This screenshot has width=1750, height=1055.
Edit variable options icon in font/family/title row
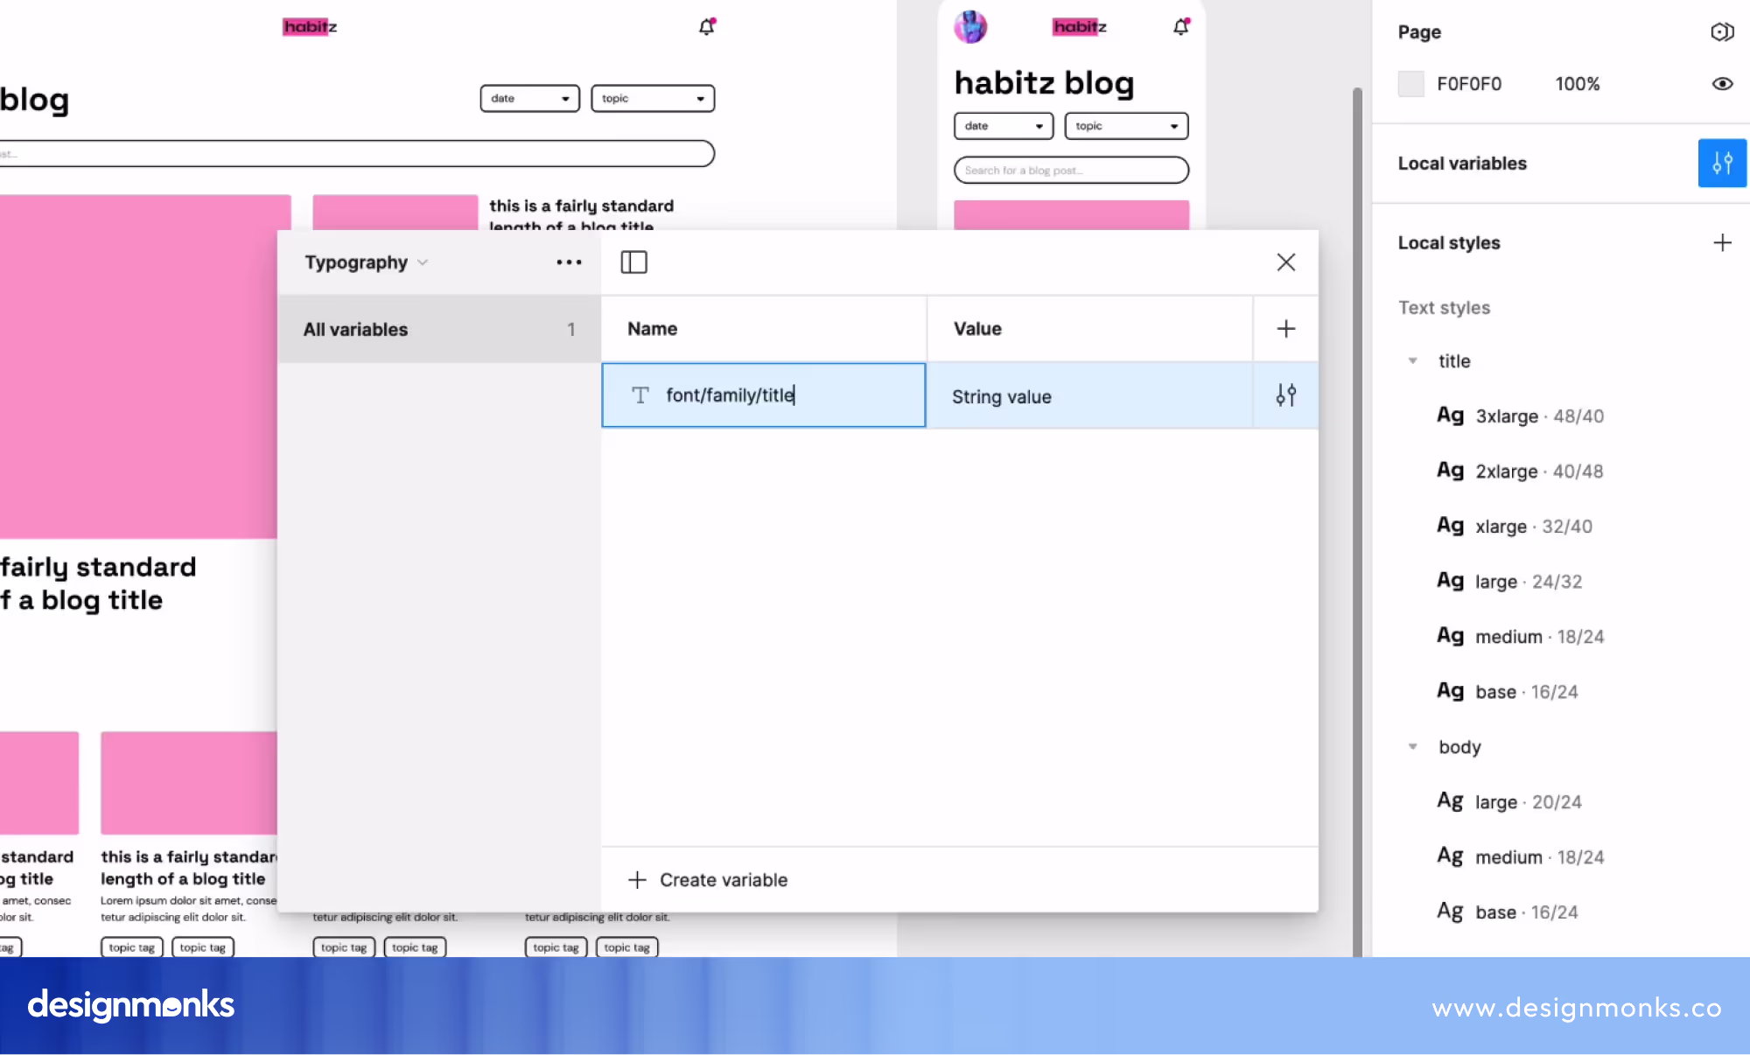(x=1285, y=395)
